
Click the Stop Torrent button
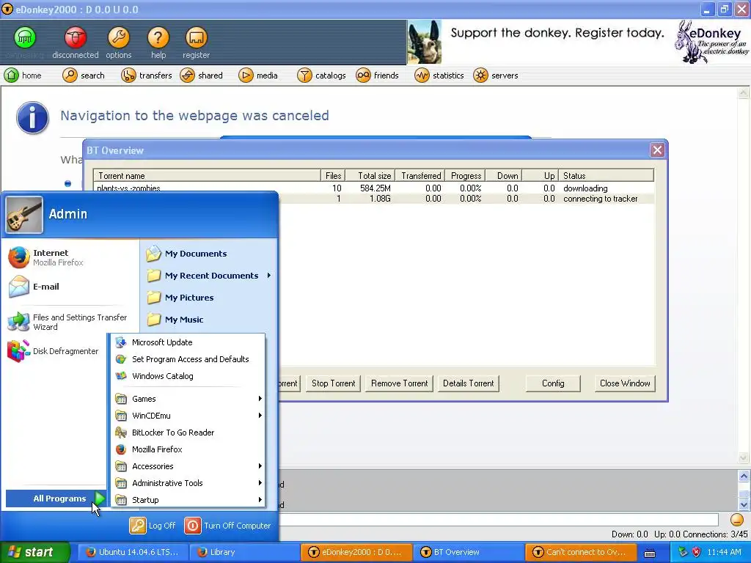[334, 383]
